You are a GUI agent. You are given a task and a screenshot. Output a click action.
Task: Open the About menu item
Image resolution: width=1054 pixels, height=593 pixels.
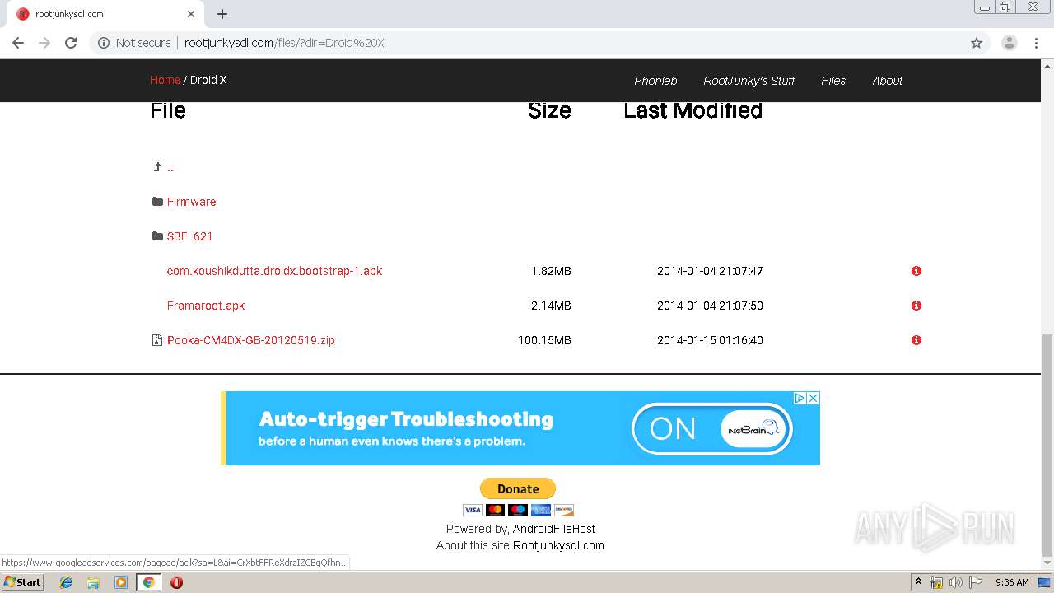888,81
